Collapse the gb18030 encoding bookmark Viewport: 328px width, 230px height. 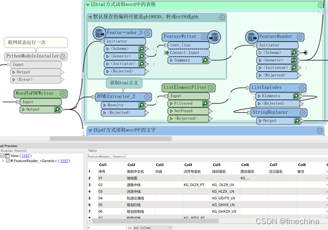[x=90, y=17]
